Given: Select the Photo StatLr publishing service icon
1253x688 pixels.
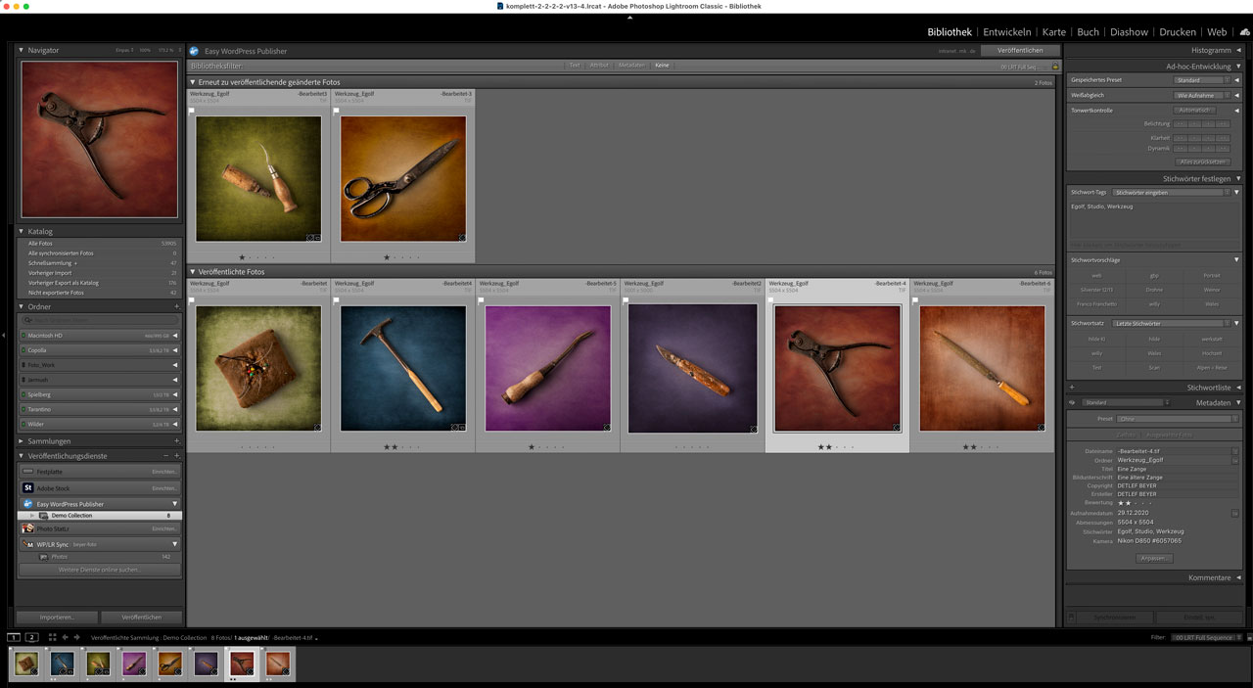Looking at the screenshot, I should click(29, 528).
